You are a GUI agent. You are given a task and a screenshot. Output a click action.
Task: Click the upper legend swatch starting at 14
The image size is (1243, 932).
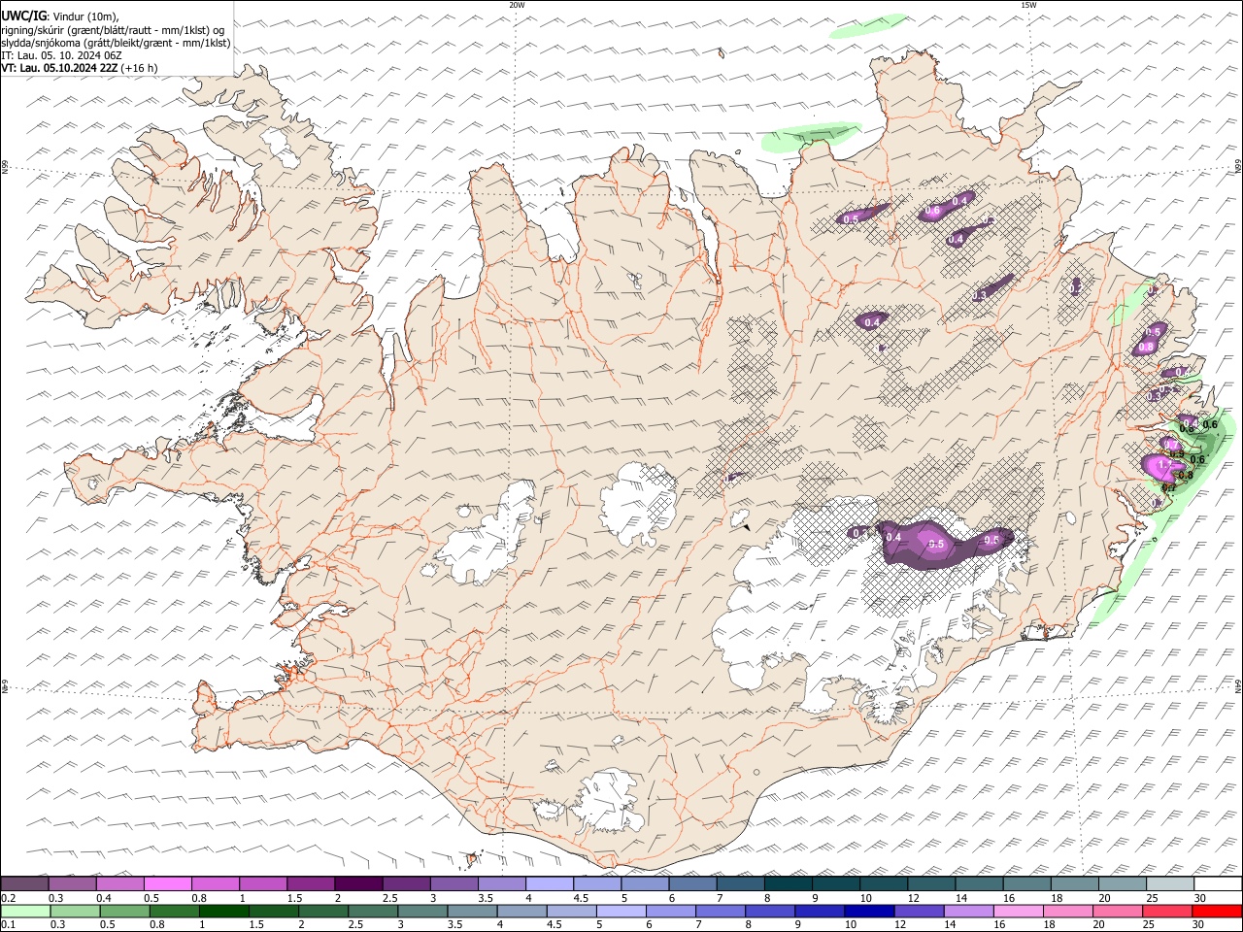(x=979, y=884)
